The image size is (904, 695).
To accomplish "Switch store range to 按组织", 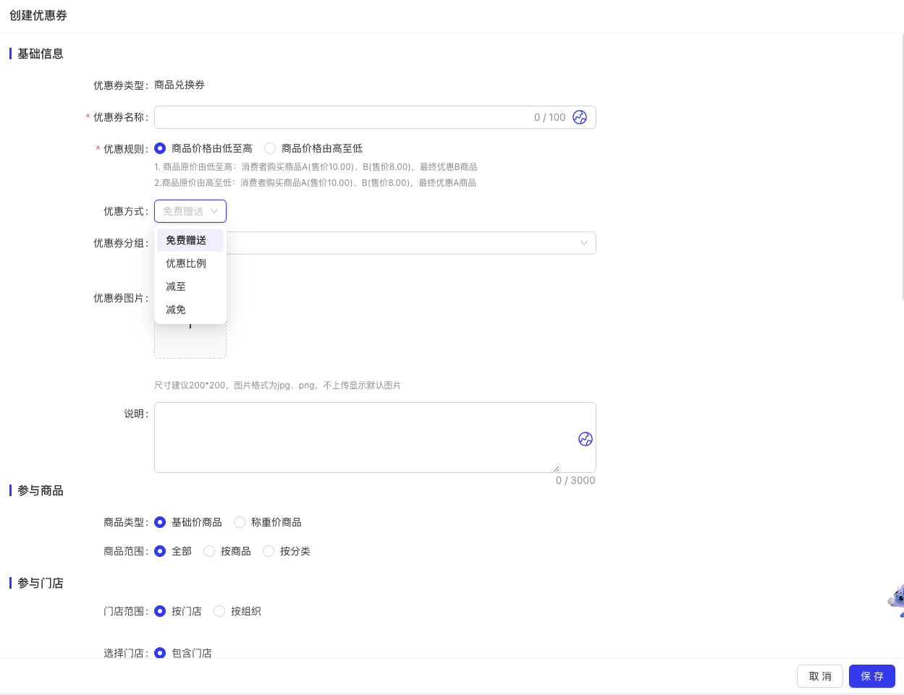I will [219, 611].
